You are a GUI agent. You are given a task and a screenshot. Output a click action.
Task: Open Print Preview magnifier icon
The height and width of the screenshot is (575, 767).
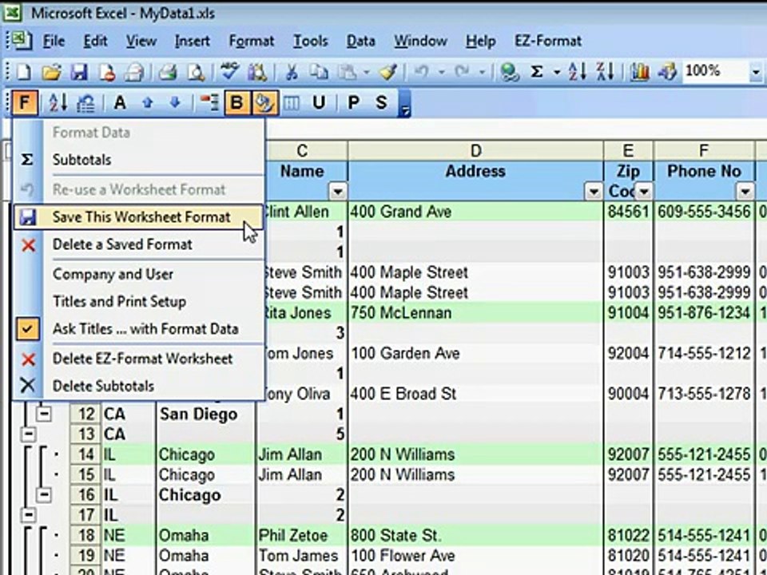tap(197, 73)
